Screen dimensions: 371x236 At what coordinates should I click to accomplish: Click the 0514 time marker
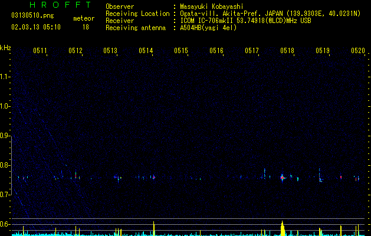pos(146,51)
